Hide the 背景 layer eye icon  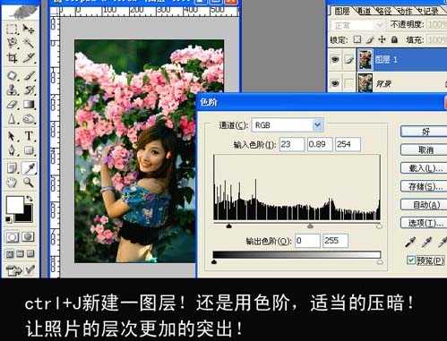coord(335,83)
